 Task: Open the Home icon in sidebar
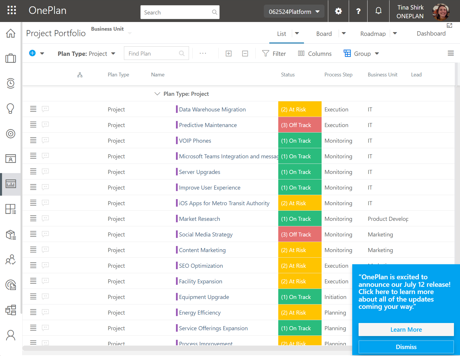[11, 33]
